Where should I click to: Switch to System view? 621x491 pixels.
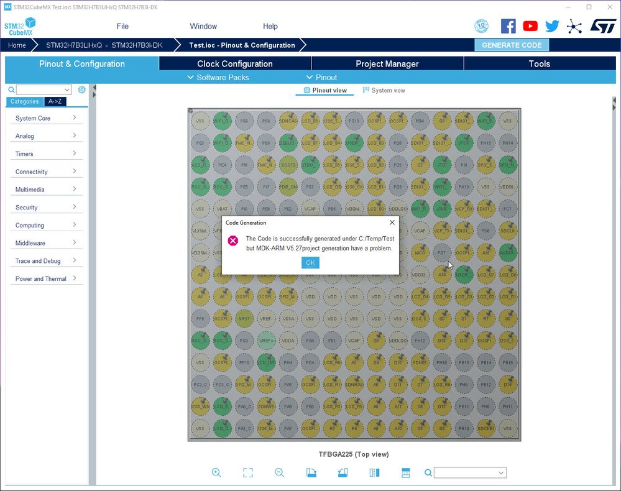click(384, 90)
